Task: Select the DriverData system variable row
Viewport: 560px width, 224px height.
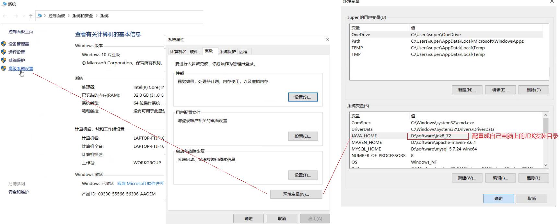Action: pos(446,129)
